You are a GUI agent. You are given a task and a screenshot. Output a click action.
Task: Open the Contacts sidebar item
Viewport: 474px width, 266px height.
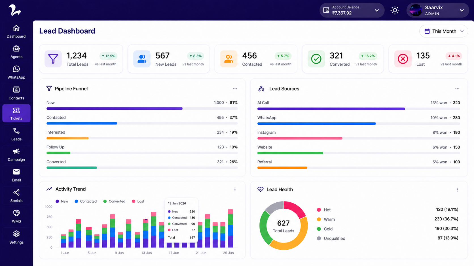point(16,93)
